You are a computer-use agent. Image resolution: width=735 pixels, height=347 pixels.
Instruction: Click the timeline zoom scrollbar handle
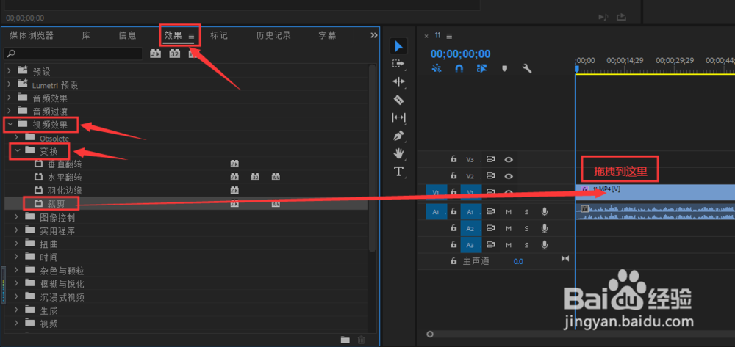coord(430,335)
